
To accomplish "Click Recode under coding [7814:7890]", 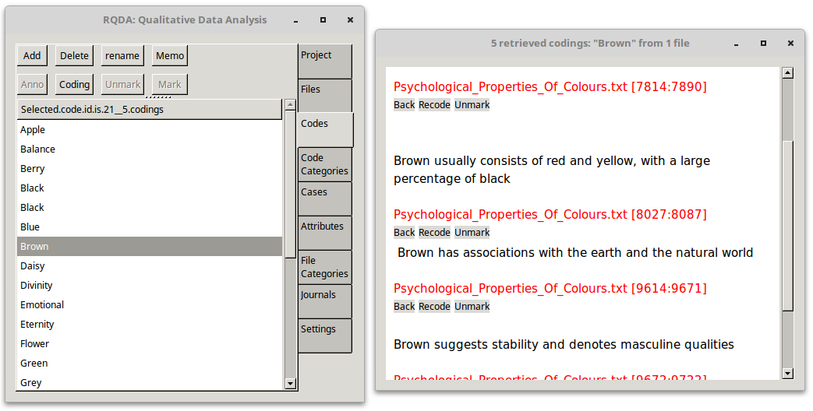I will [434, 104].
